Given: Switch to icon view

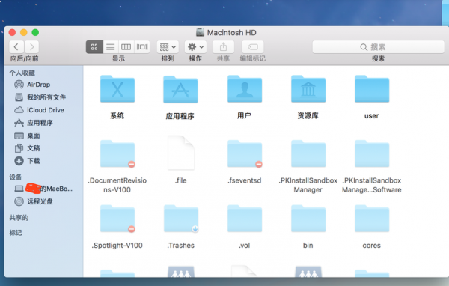Looking at the screenshot, I should 94,46.
